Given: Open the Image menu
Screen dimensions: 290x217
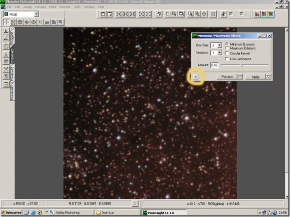Looking at the screenshot, I should click(x=27, y=7).
